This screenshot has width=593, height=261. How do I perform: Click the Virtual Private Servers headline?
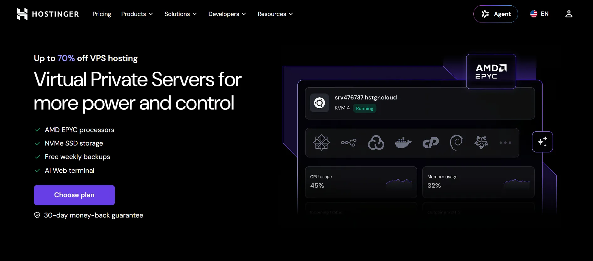pyautogui.click(x=138, y=91)
